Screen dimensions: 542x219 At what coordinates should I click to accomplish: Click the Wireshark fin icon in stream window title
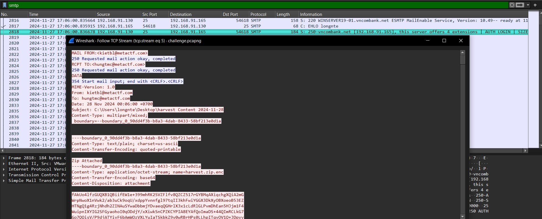[71, 41]
